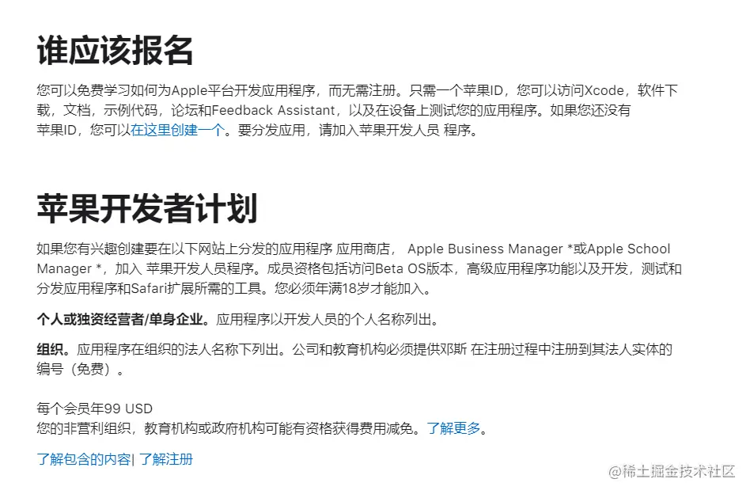Open the 了解注册 link
The image size is (750, 494).
tap(166, 459)
